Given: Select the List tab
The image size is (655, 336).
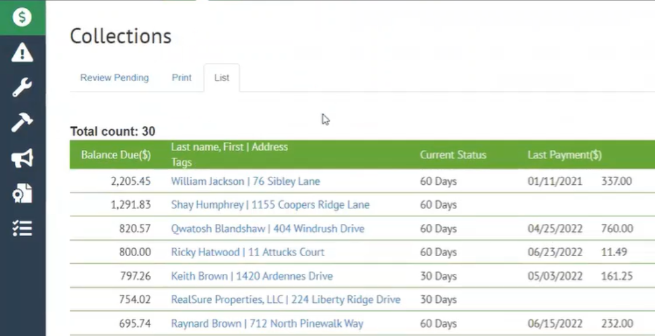Looking at the screenshot, I should (222, 78).
